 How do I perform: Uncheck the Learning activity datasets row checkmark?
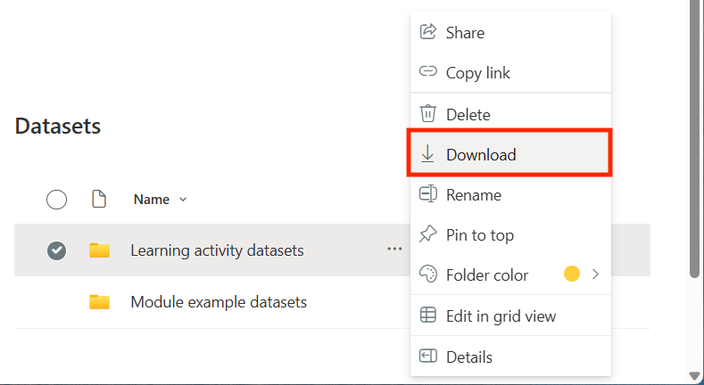[56, 250]
